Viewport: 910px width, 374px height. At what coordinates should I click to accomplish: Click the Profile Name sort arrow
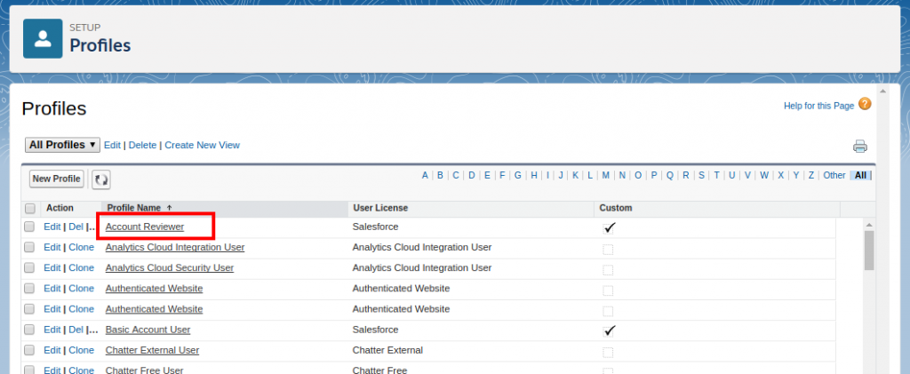tap(170, 208)
